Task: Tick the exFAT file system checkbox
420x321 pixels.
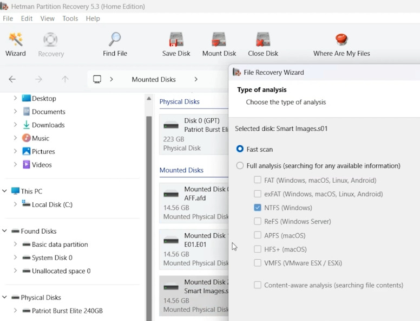Action: (258, 194)
